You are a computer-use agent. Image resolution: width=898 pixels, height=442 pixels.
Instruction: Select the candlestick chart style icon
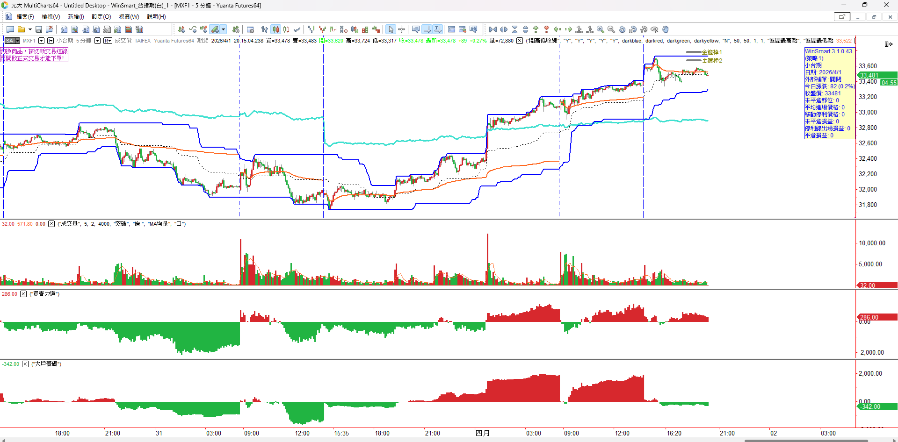point(276,29)
